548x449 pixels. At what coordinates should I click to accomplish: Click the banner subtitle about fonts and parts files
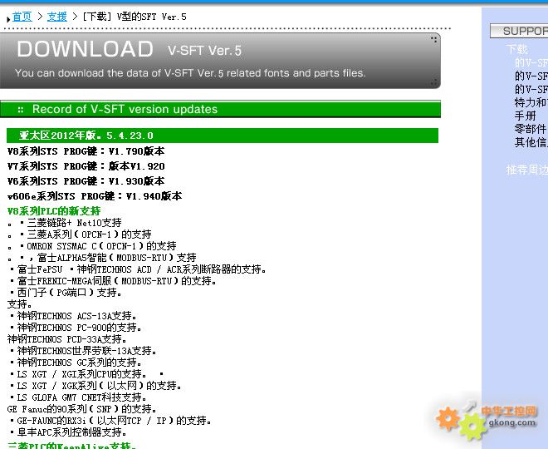point(190,73)
